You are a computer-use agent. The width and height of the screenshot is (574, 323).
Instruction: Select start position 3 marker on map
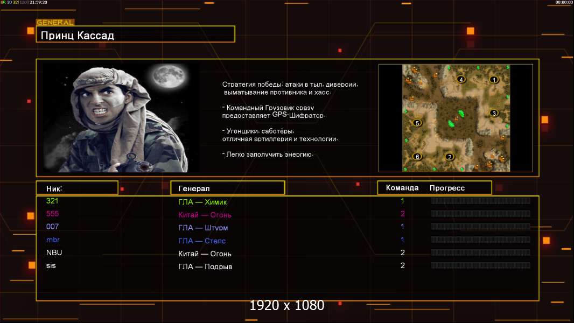[494, 113]
